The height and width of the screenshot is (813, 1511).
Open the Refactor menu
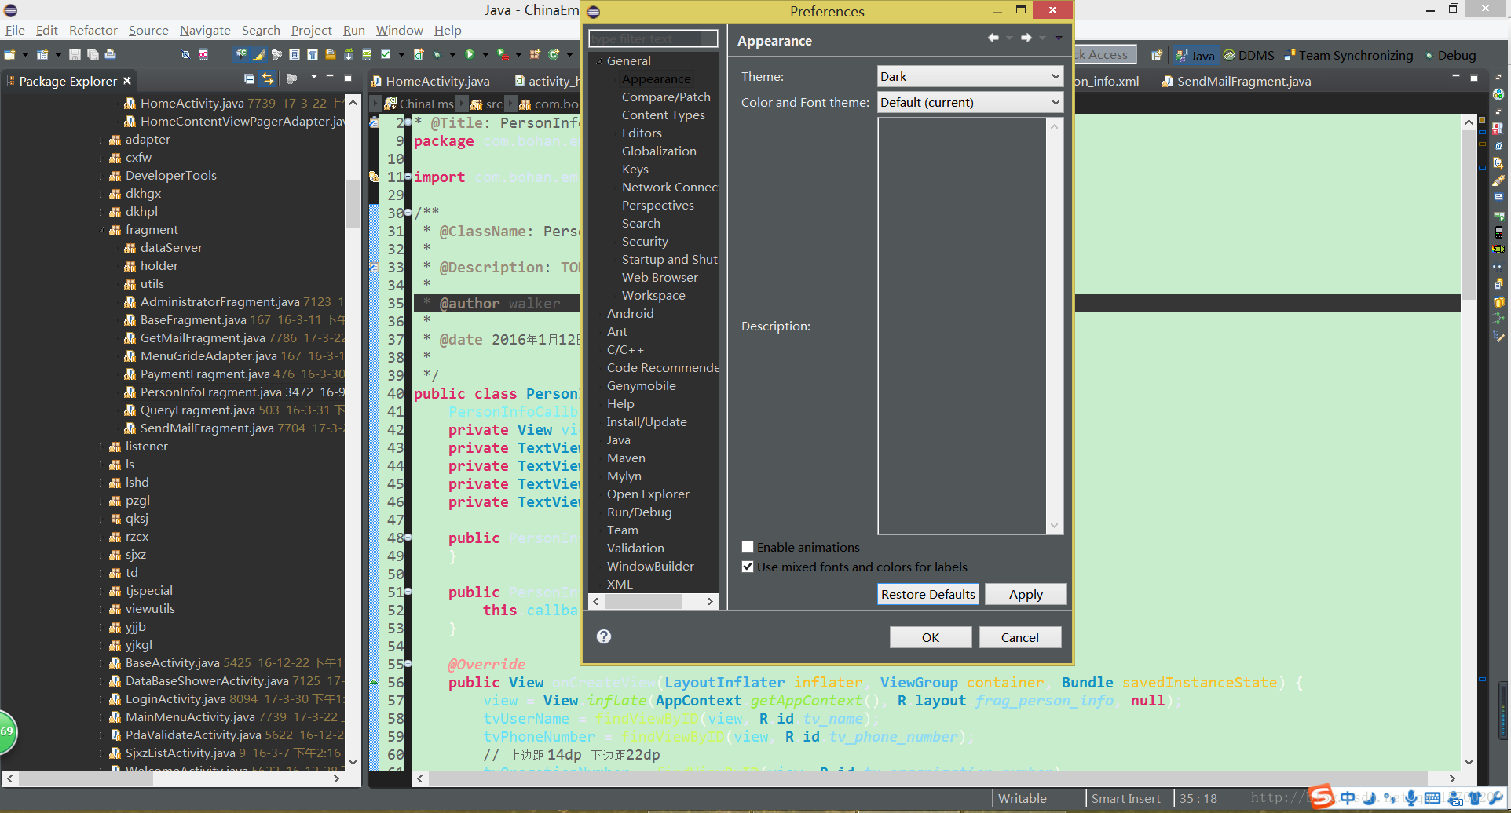coord(93,30)
